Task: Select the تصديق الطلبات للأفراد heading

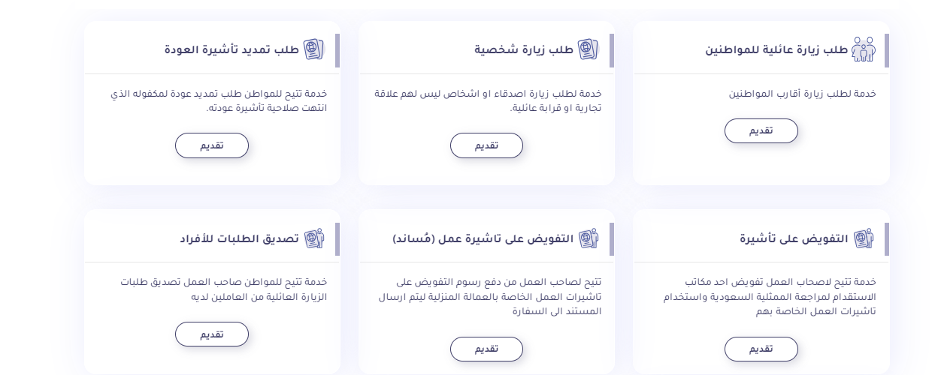Action: click(239, 238)
